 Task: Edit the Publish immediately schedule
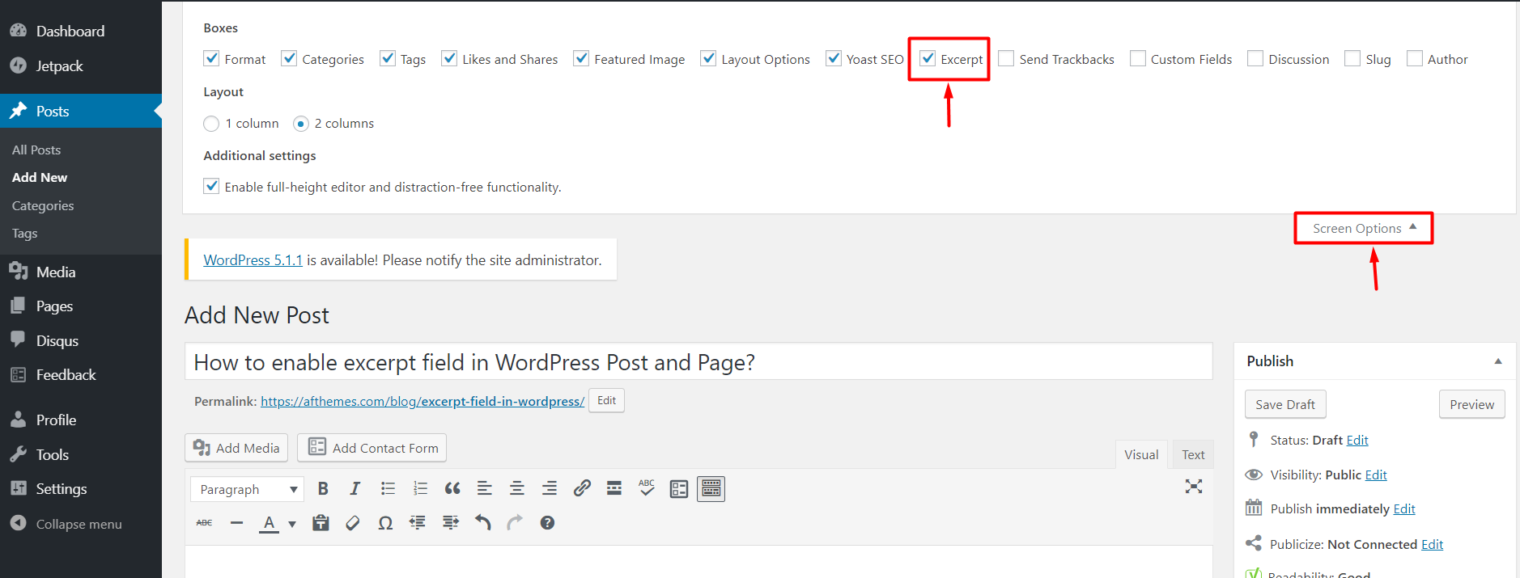(x=1404, y=508)
